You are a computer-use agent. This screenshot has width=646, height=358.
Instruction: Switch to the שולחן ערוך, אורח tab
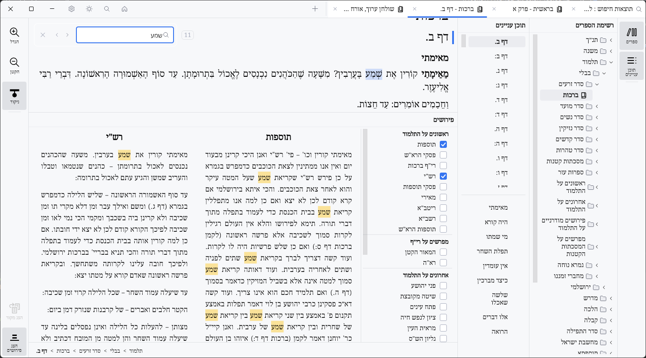(371, 9)
